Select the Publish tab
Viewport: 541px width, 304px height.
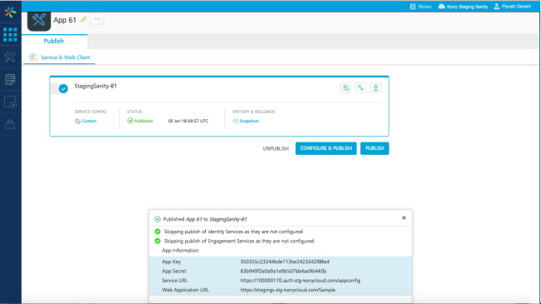(x=54, y=41)
